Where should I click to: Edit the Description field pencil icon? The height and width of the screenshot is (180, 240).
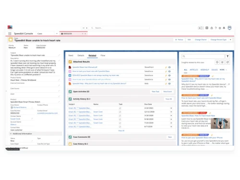coord(59,60)
